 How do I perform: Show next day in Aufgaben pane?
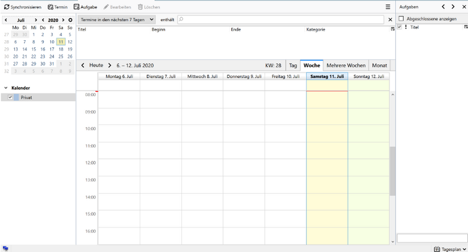point(453,7)
